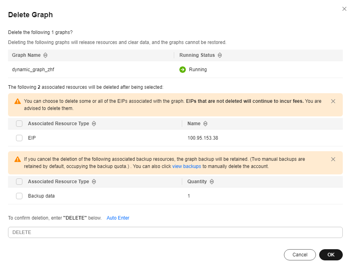Click Auto Enter to fill confirmation
Screen dimensions: 352x268
coord(118,218)
